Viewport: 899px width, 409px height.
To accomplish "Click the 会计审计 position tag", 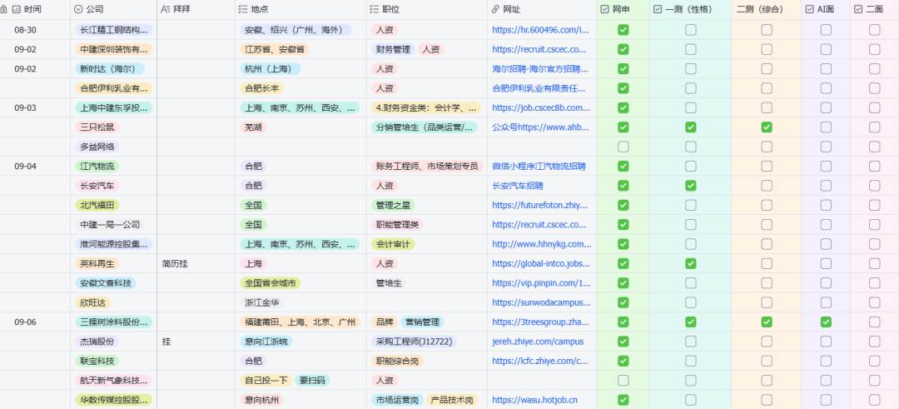I will coord(393,244).
